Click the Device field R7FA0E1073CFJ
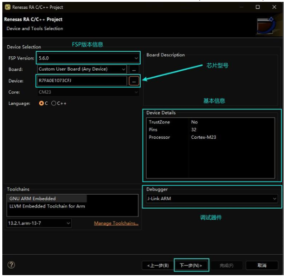The width and height of the screenshot is (285, 277). 82,81
